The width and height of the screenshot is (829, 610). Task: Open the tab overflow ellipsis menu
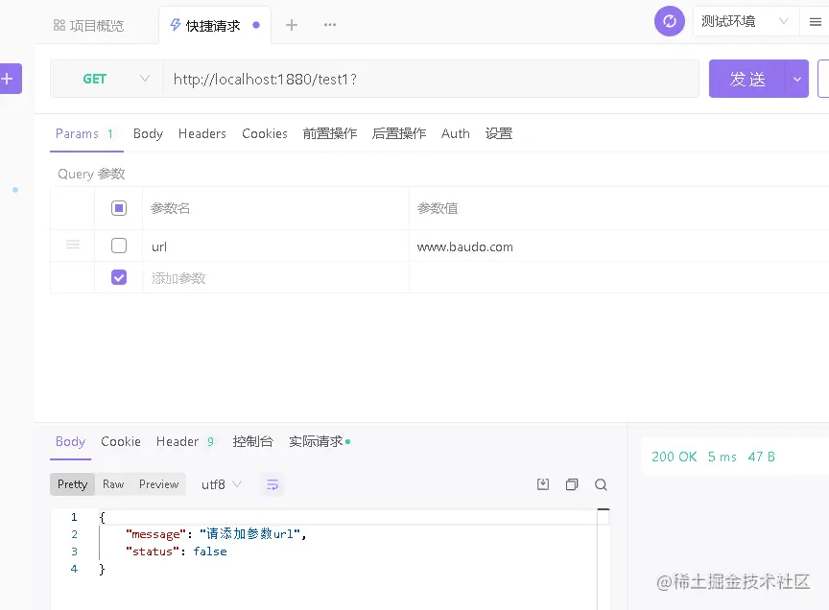pos(330,25)
